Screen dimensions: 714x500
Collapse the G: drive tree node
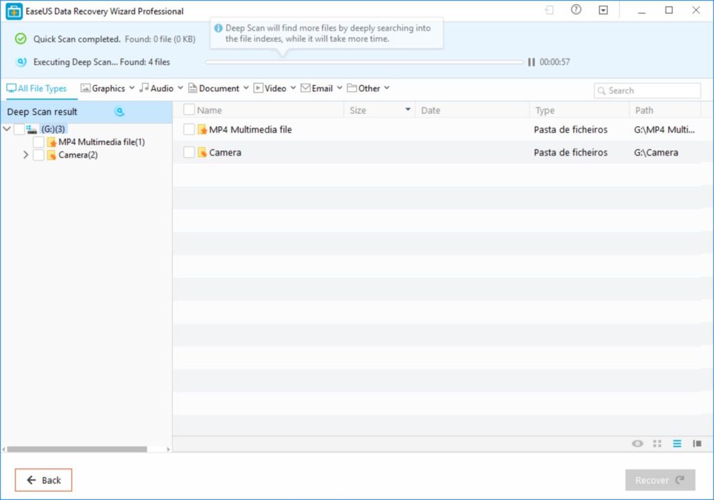pos(7,129)
